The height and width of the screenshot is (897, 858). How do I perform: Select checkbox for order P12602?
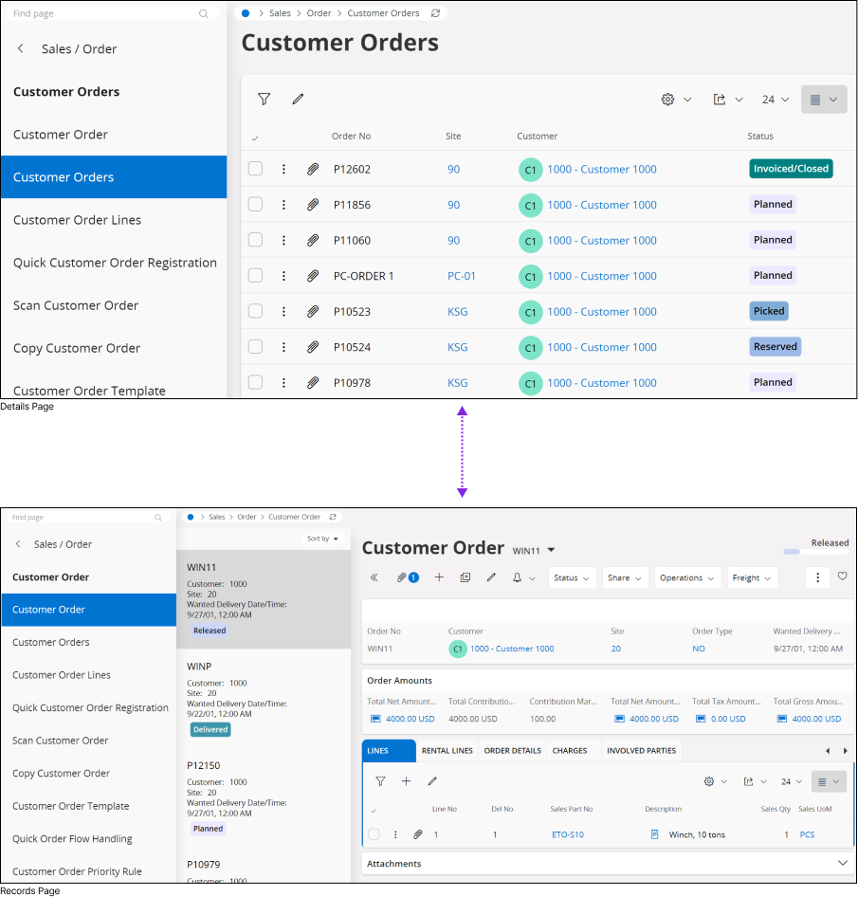click(255, 169)
